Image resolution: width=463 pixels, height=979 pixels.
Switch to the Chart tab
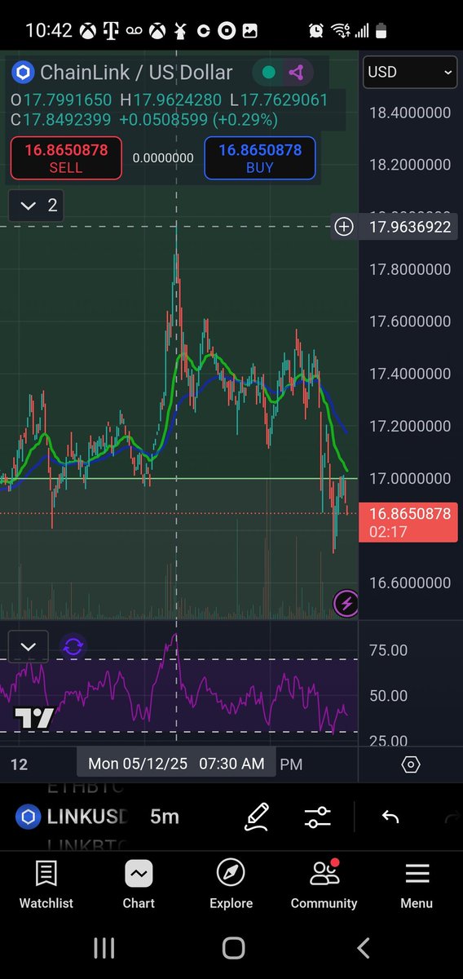pos(139,884)
